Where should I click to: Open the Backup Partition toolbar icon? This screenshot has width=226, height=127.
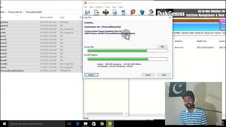151,12
